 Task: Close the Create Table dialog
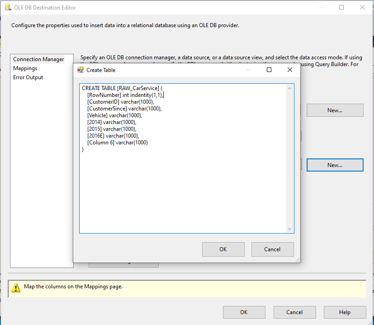(290, 70)
